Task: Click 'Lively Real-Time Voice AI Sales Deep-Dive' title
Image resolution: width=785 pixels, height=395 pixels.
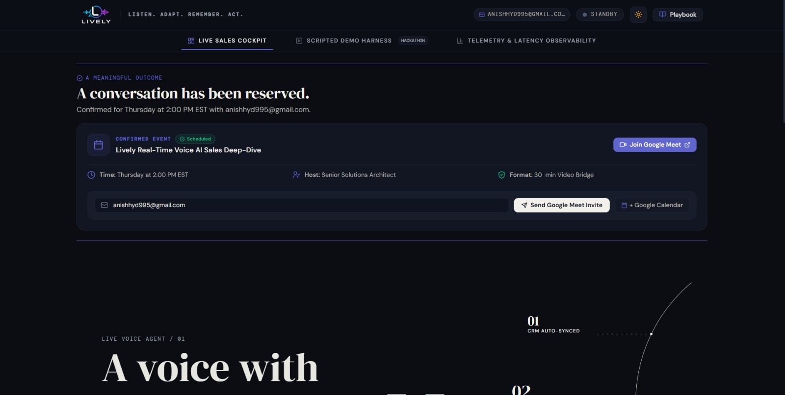Action: point(188,150)
